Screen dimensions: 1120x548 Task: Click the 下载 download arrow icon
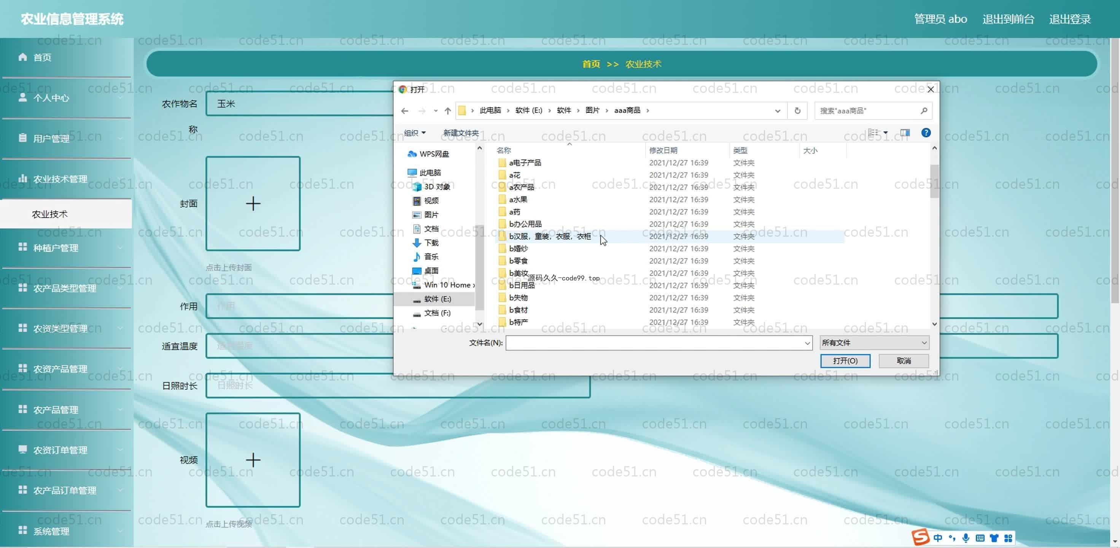pos(417,243)
